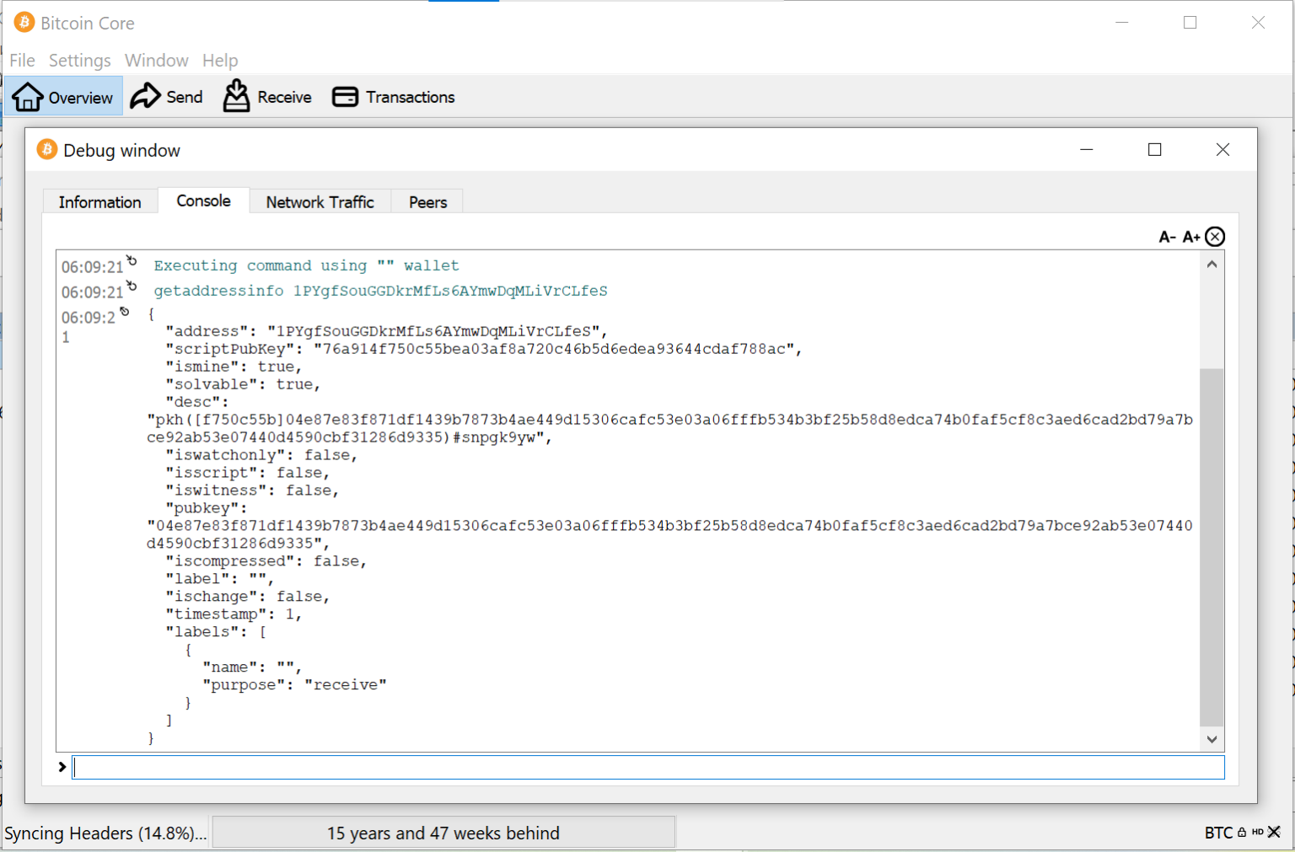Image resolution: width=1295 pixels, height=852 pixels.
Task: Click the Send arrow icon
Action: click(146, 96)
